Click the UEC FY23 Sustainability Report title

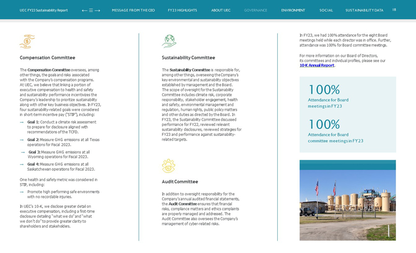point(44,10)
